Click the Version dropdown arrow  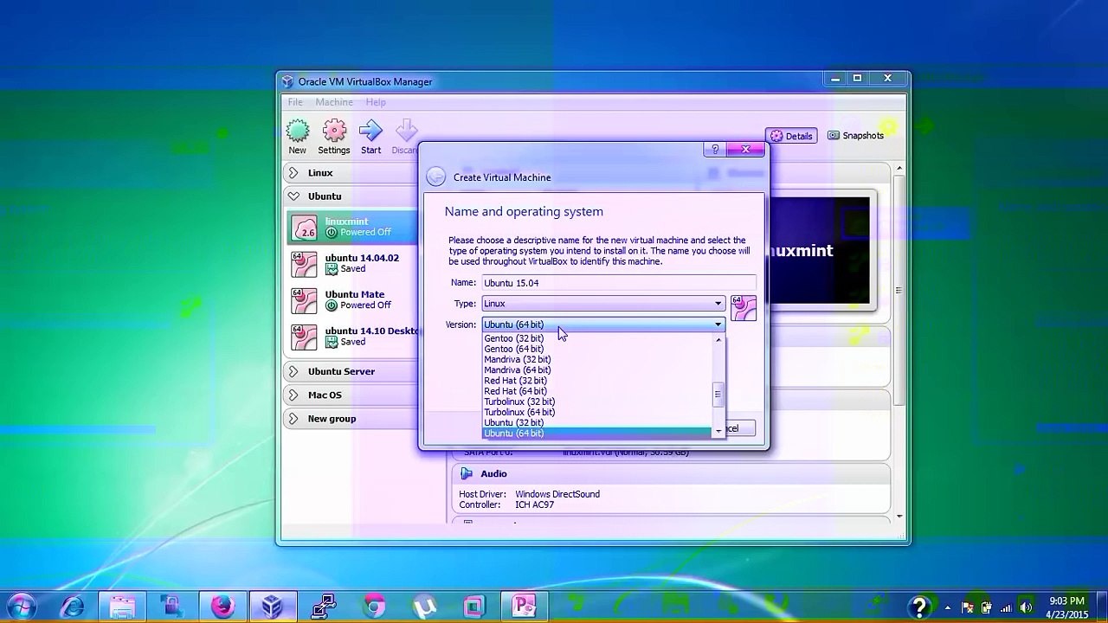coord(718,324)
